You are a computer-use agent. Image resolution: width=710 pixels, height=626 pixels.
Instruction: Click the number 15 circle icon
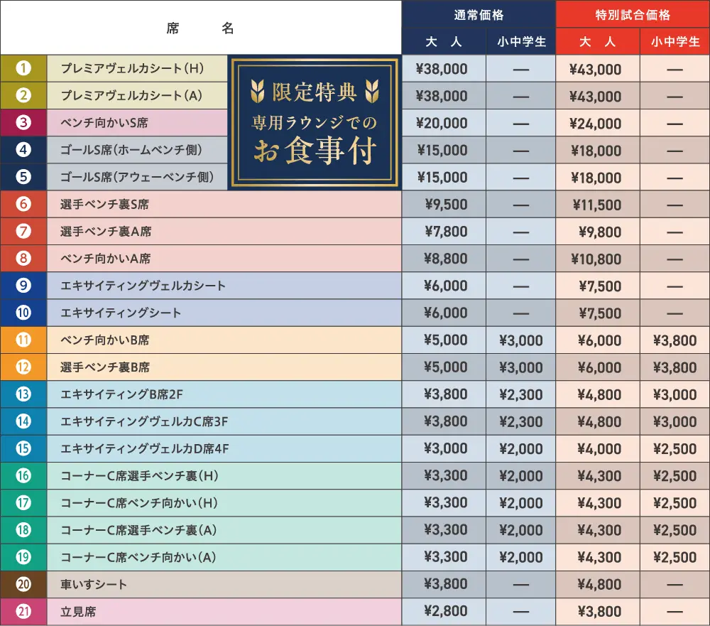click(x=23, y=448)
